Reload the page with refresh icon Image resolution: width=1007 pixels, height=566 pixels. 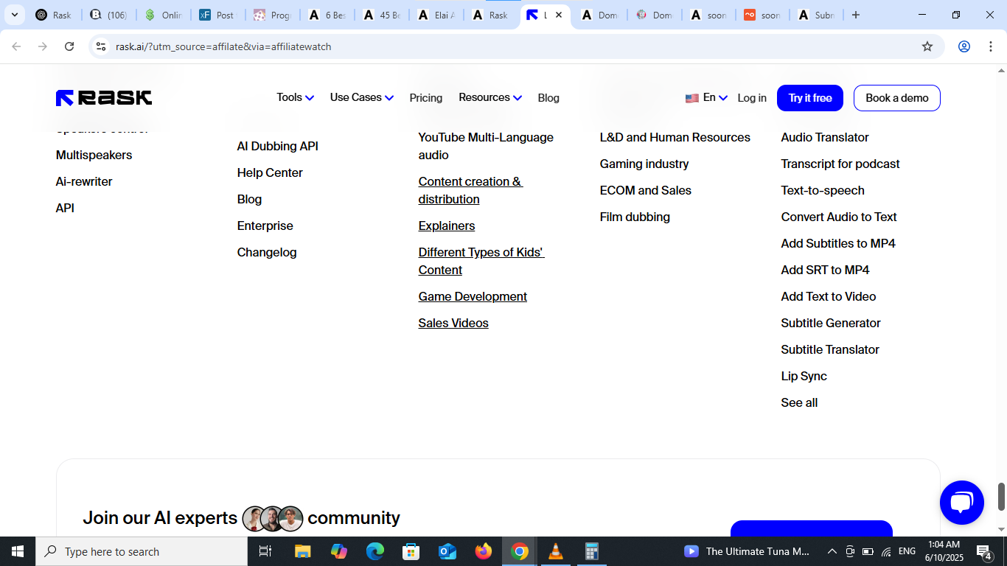[x=69, y=46]
